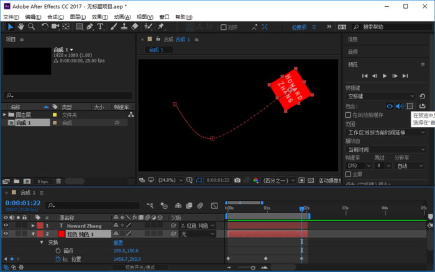Viewport: 435px width, 272px height.
Task: Toggle anchor point 锚点 stopwatch
Action: tap(58, 251)
